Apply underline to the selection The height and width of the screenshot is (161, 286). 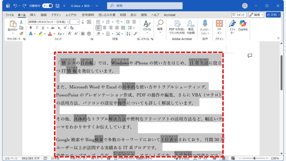43,28
